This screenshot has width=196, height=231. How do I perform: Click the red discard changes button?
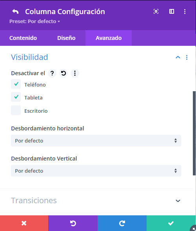click(x=24, y=223)
